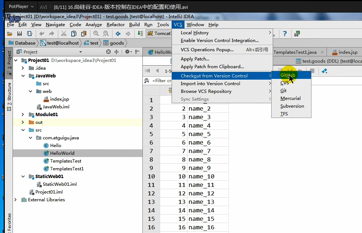Open the Refactor menu
This screenshot has width=362, height=233.
click(116, 25)
